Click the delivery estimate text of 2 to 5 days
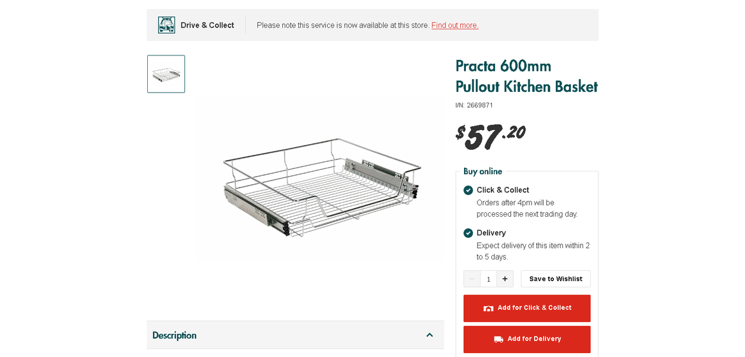 pyautogui.click(x=533, y=251)
